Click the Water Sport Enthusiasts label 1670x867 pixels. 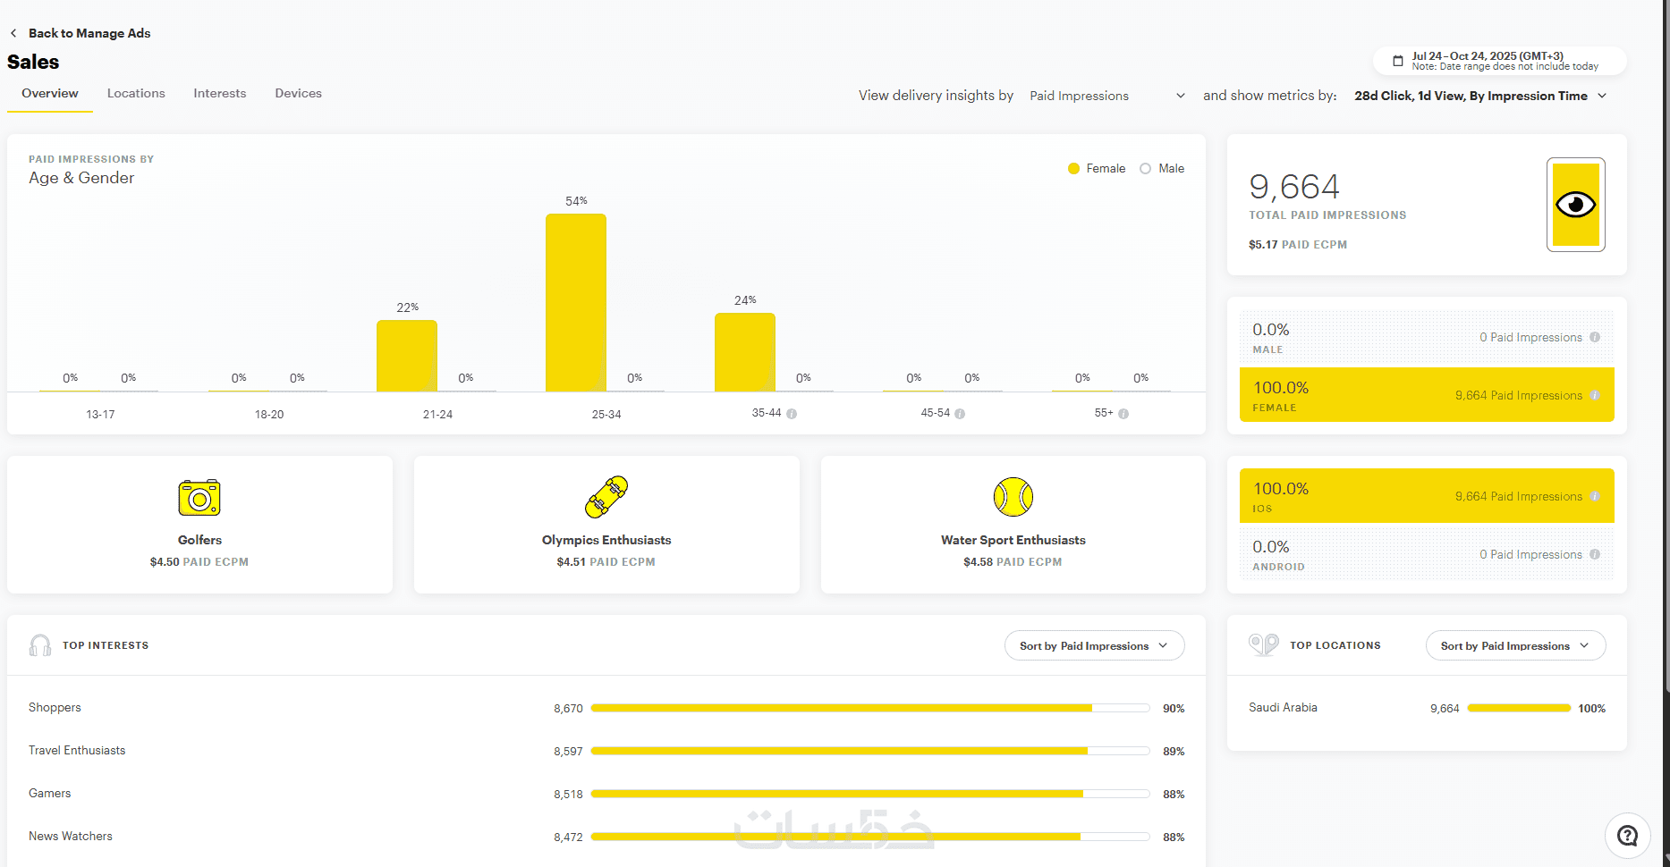click(1013, 540)
